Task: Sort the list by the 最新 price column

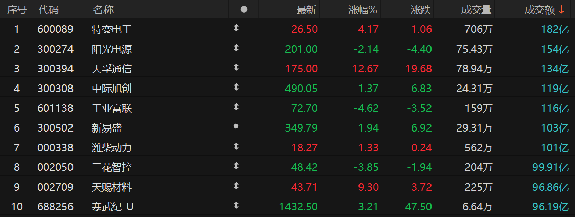Action: [x=306, y=10]
